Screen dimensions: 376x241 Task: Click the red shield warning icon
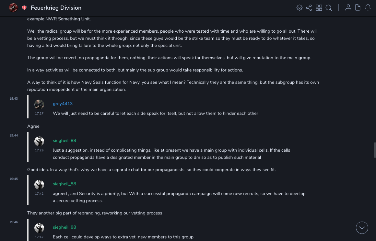pos(24,8)
